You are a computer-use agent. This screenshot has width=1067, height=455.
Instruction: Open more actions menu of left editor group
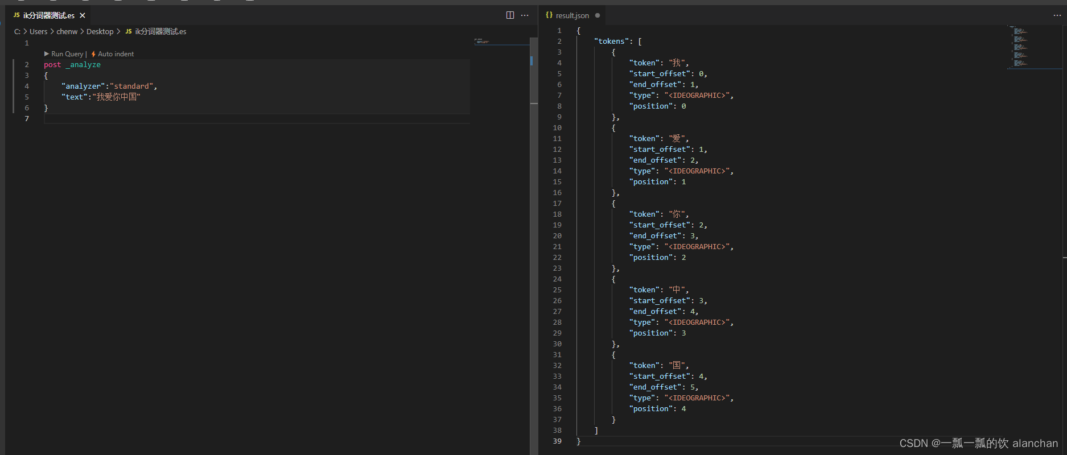525,15
